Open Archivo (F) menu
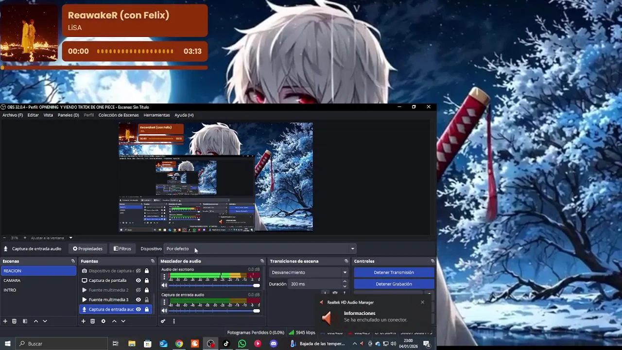Viewport: 622px width, 350px height. click(x=13, y=115)
